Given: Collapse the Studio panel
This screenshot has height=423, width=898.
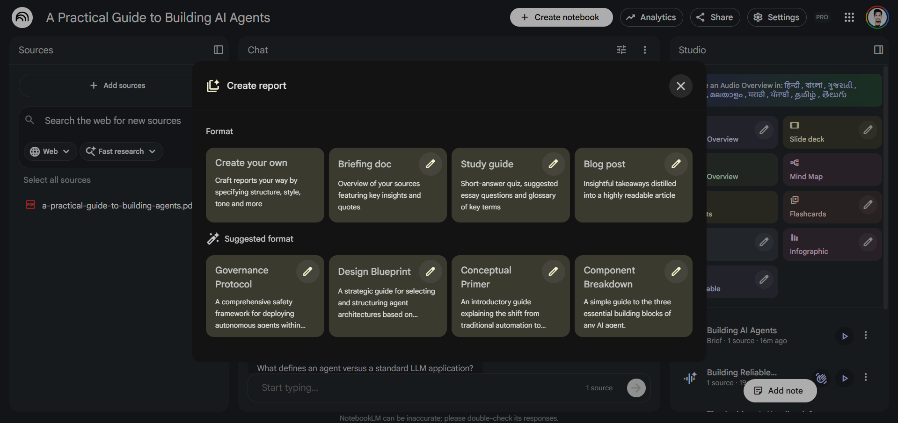Looking at the screenshot, I should point(878,50).
